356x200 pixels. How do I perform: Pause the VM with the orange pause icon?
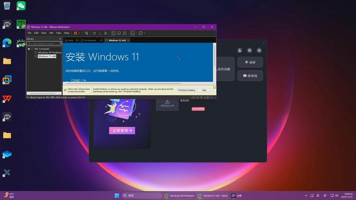tap(75, 33)
